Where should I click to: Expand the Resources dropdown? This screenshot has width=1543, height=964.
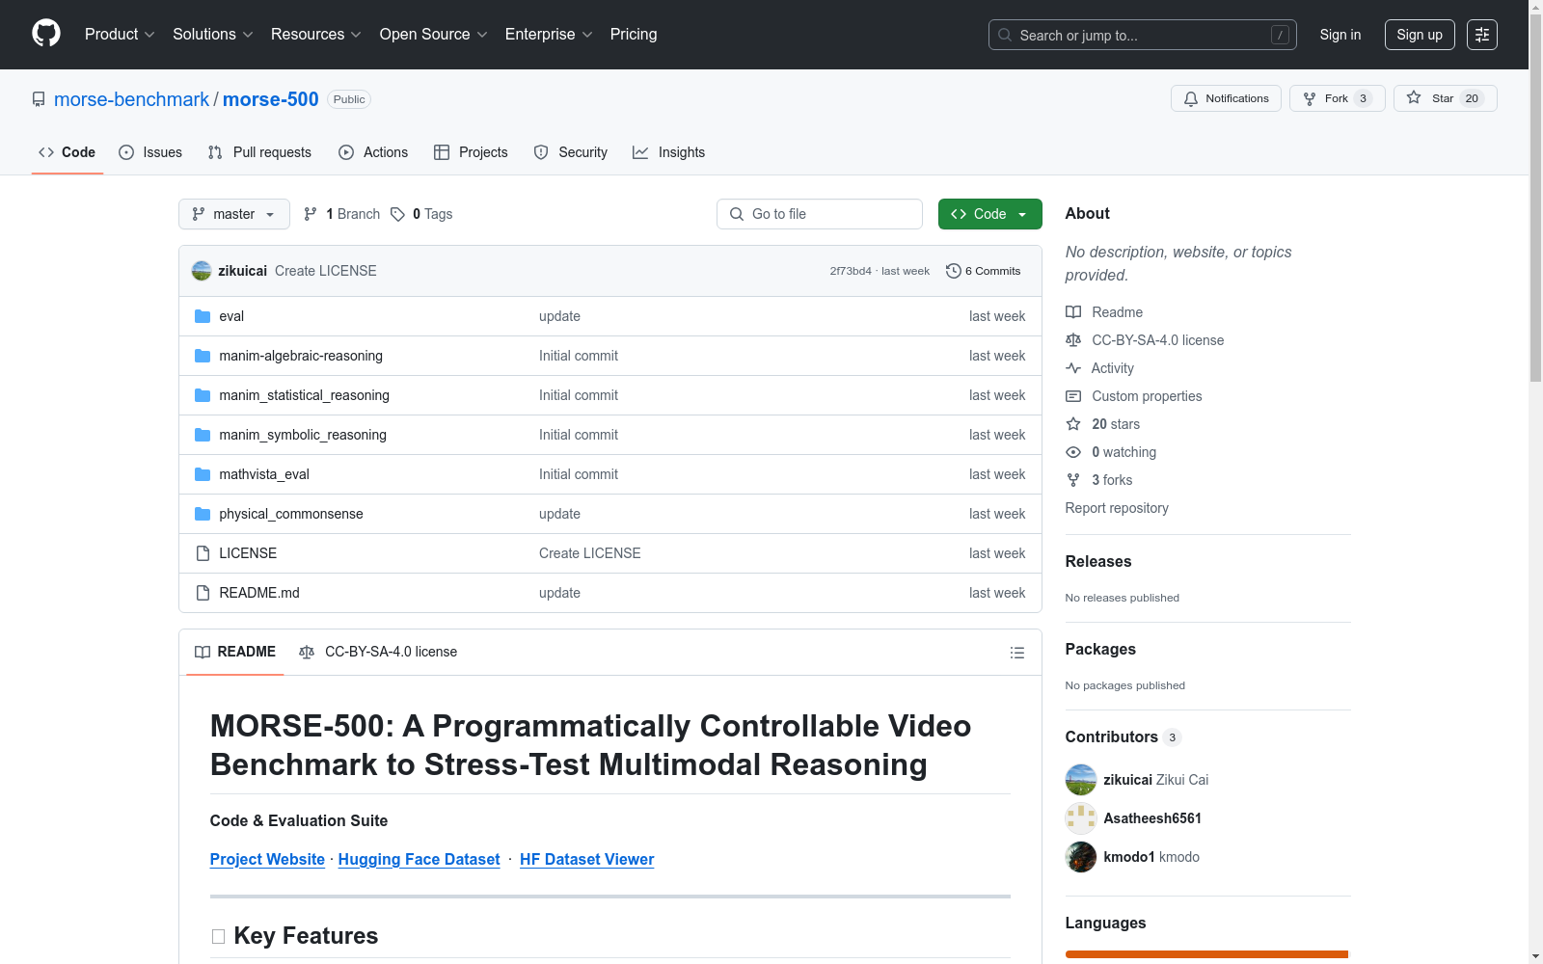click(316, 35)
